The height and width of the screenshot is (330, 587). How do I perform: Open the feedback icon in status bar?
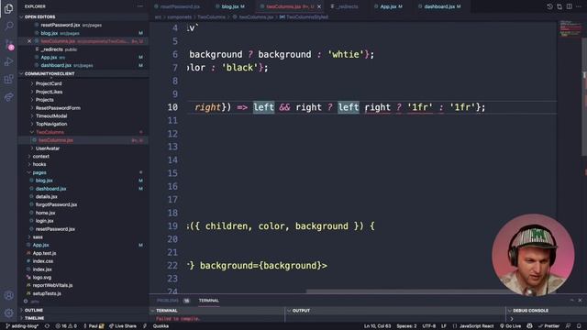568,326
